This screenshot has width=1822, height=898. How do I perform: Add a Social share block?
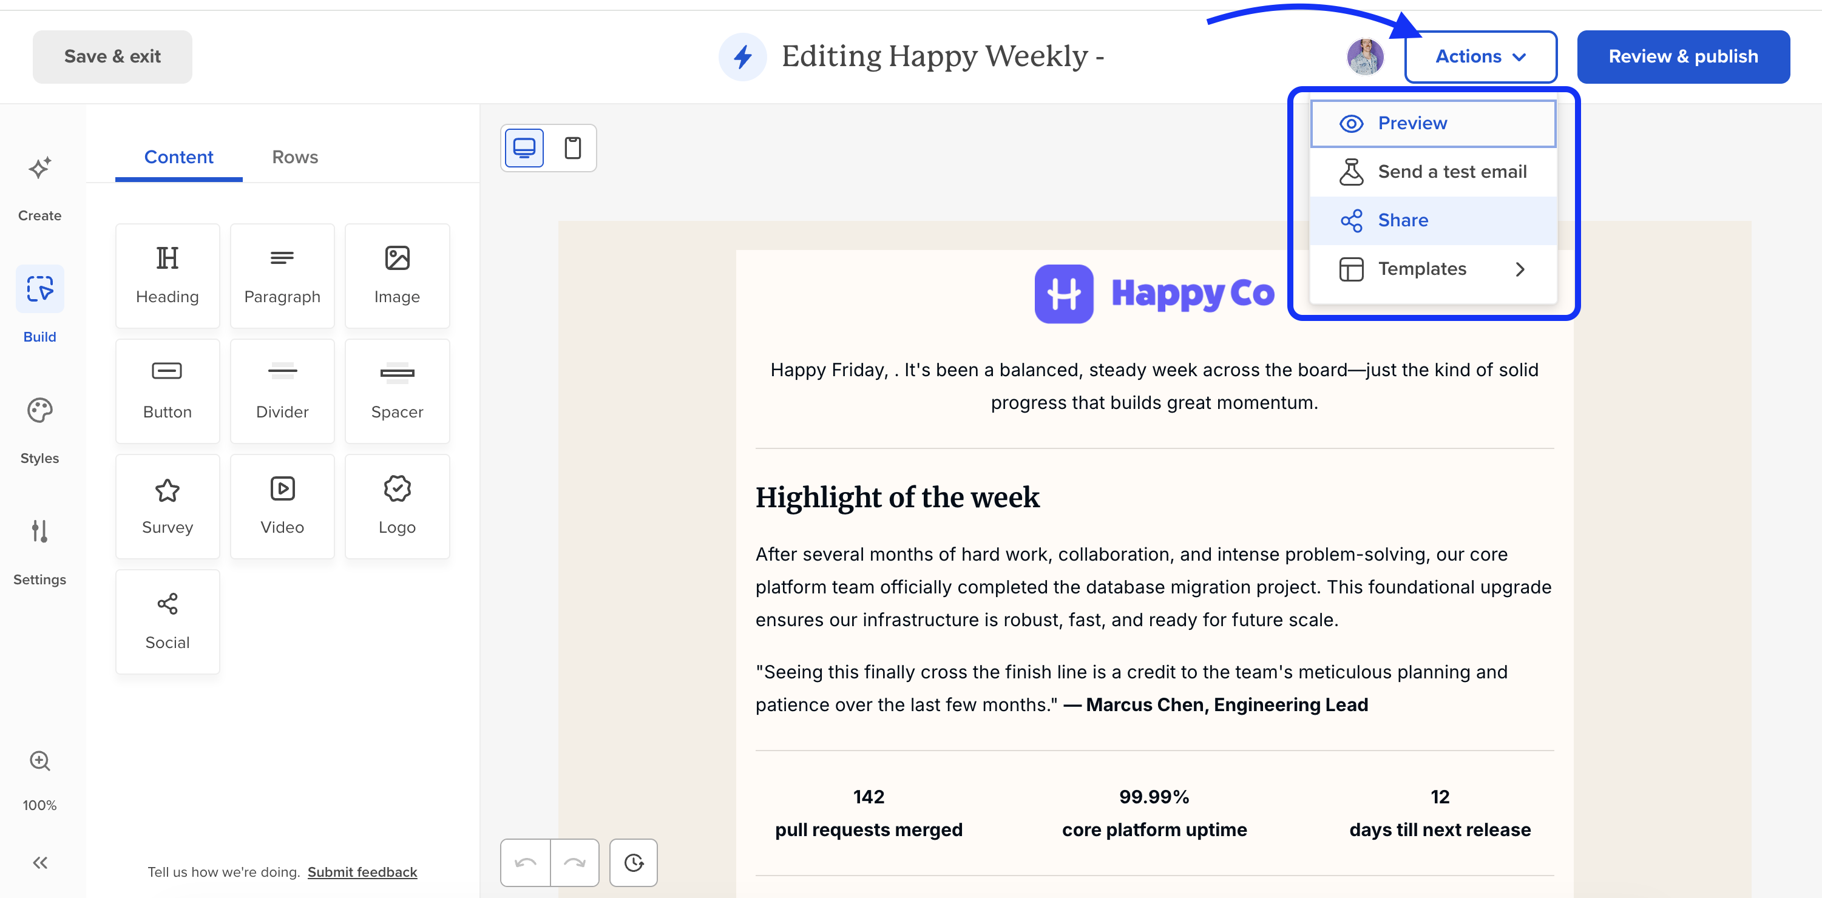168,621
